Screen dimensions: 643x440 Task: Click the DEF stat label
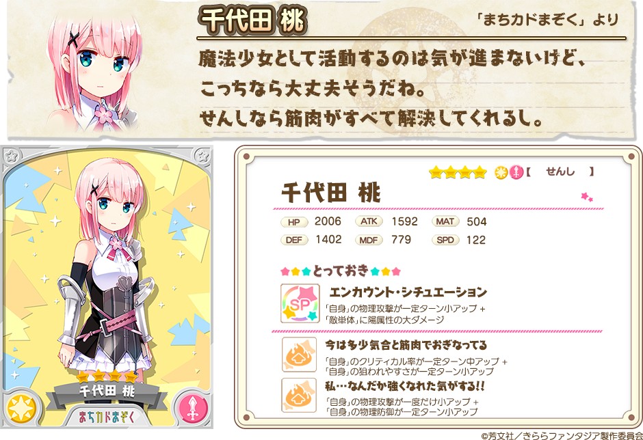(x=294, y=240)
